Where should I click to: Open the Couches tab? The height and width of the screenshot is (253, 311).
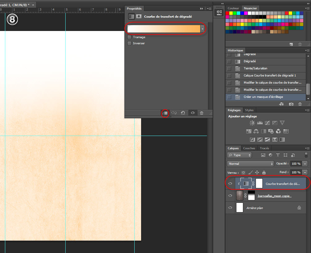pyautogui.click(x=249, y=148)
